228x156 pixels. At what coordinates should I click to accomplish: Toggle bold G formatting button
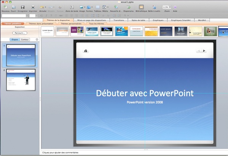41,16
